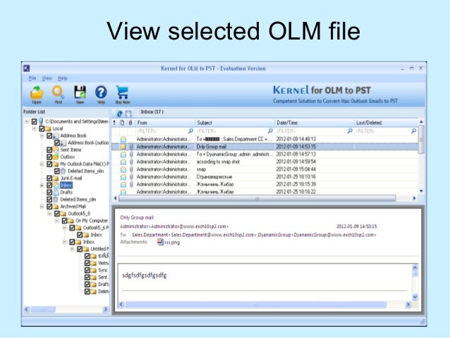Toggle the highlighted Inbox checkbox
This screenshot has height=338, width=450.
coord(49,185)
